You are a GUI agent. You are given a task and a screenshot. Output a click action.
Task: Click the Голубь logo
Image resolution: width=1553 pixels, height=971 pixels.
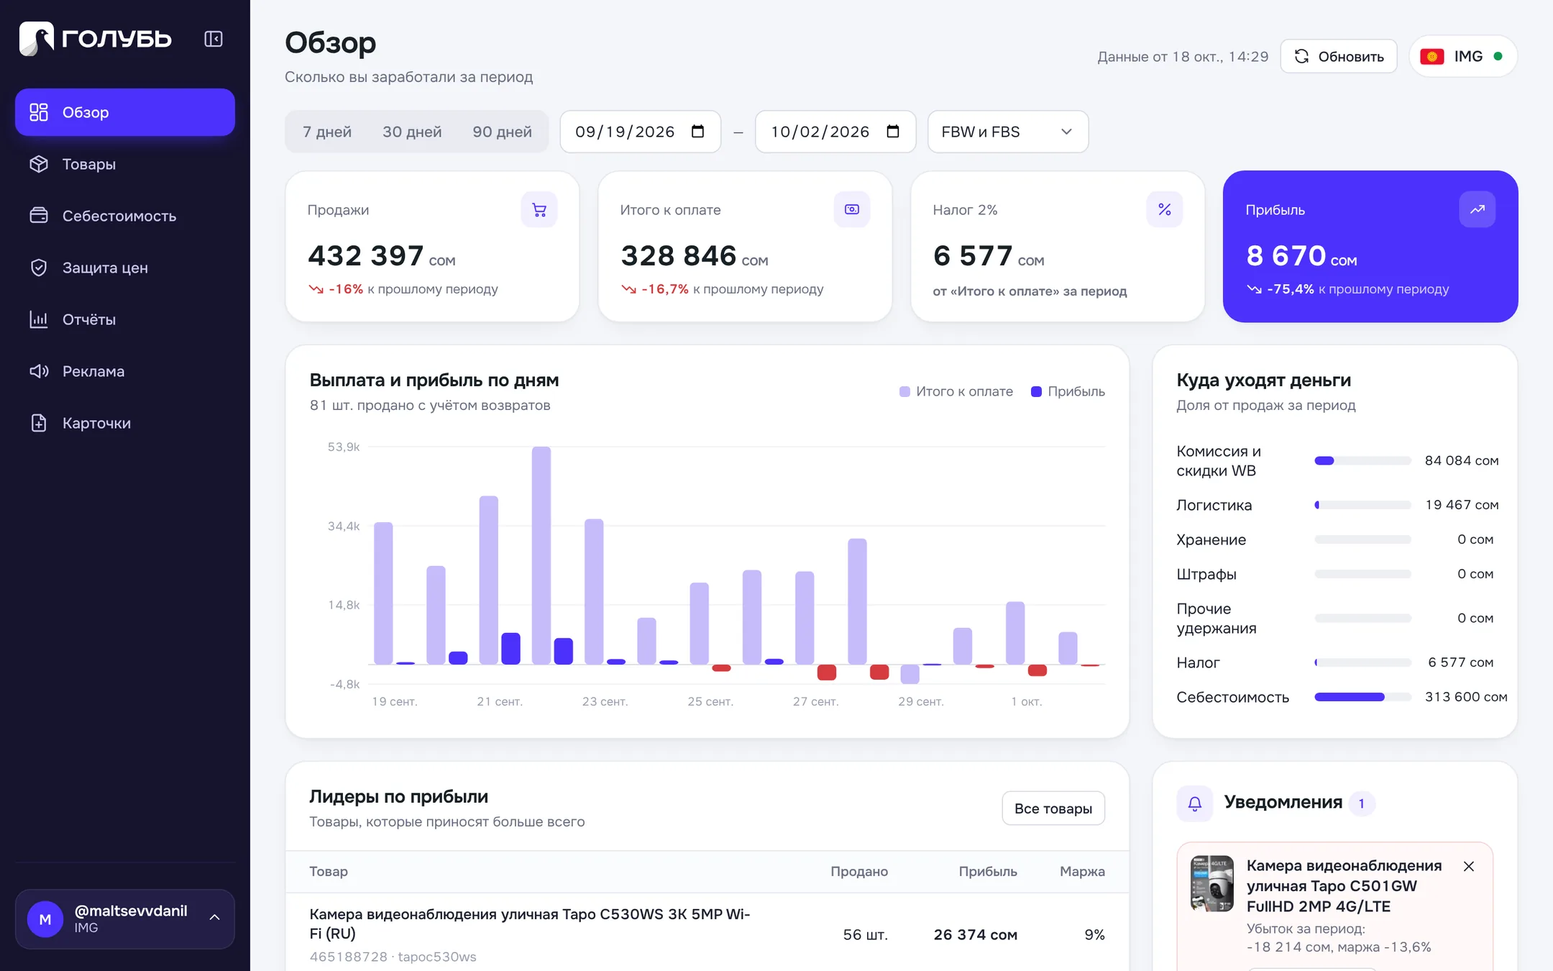(x=96, y=39)
